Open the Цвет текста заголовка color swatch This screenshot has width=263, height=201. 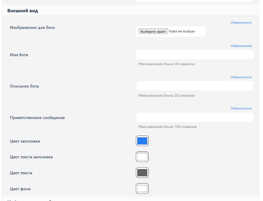click(x=142, y=157)
